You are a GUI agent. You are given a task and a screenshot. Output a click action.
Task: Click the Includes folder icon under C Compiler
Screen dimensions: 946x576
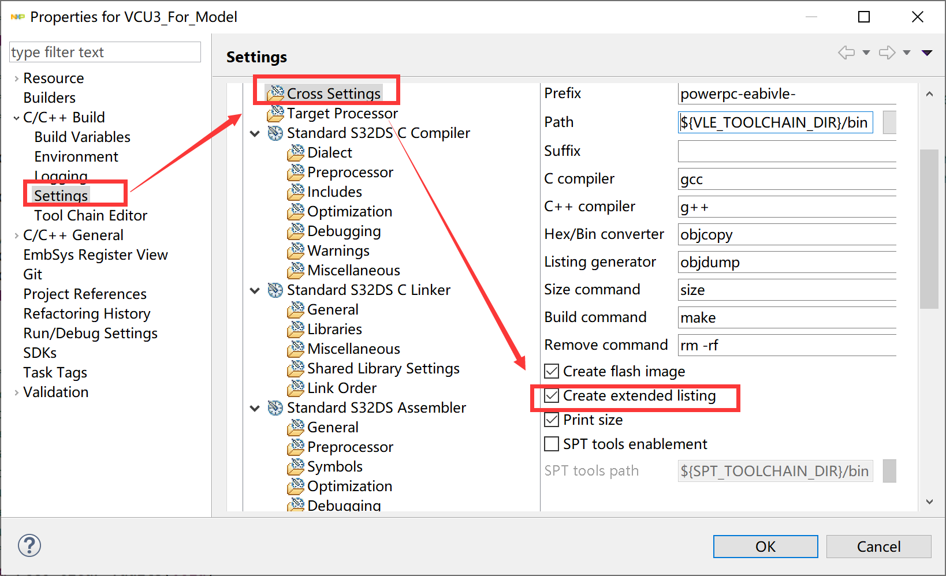tap(296, 192)
